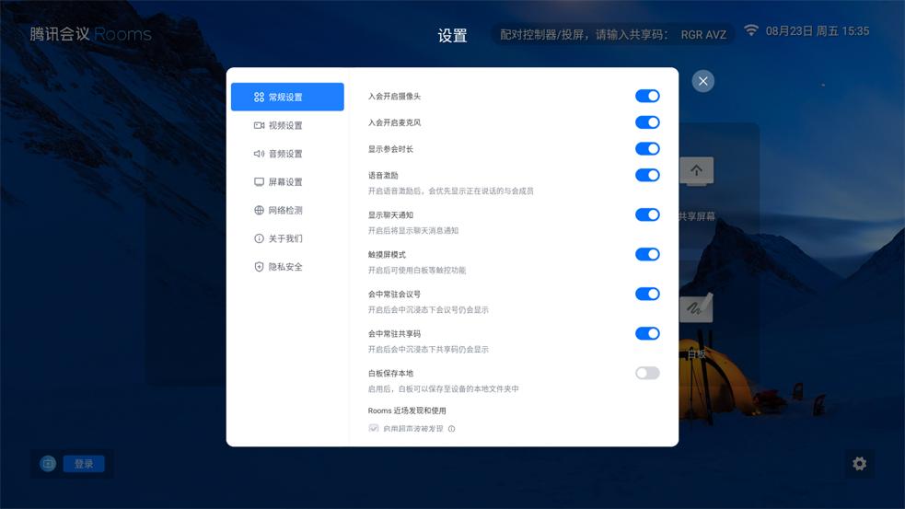Enable 白板保存本地 toggle
The width and height of the screenshot is (905, 509).
(x=647, y=373)
